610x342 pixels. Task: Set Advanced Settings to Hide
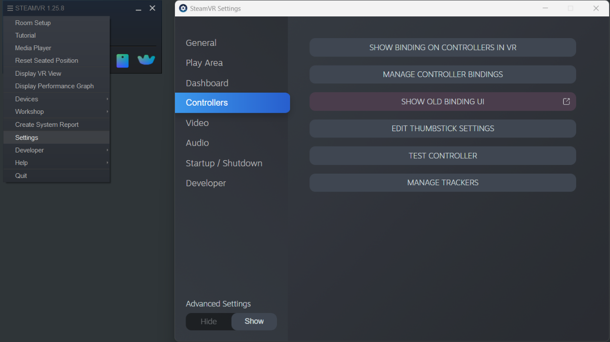tap(209, 322)
